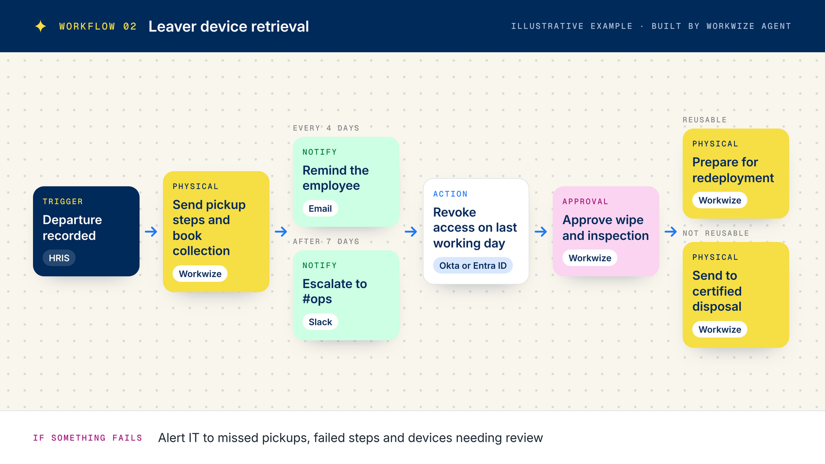This screenshot has height=464, width=825.
Task: Click Workwize tag on disposal card
Action: tap(720, 329)
